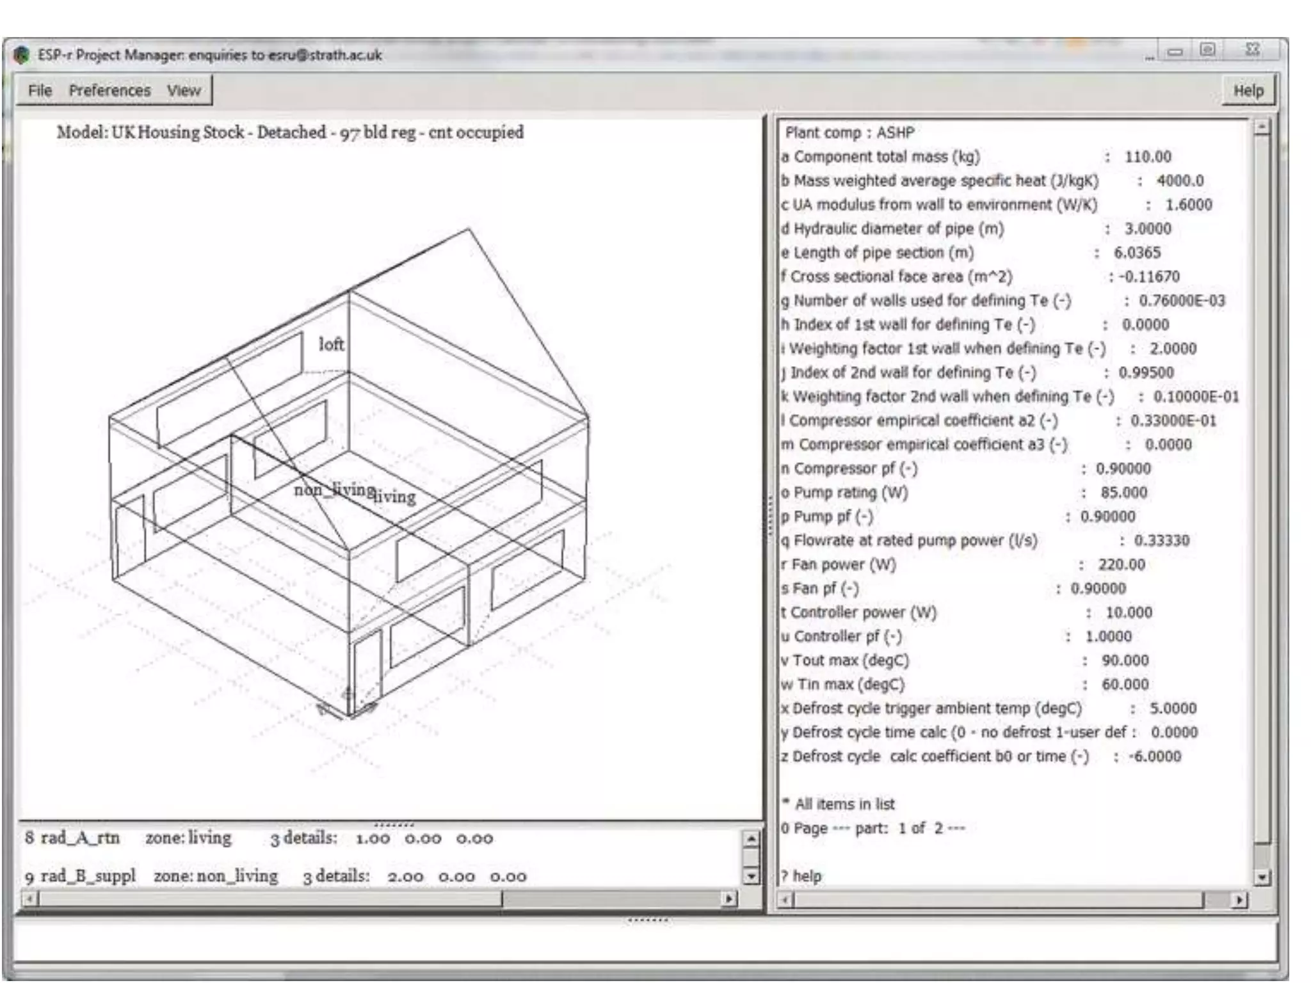Go to next page part of list
This screenshot has width=1311, height=983.
[872, 828]
